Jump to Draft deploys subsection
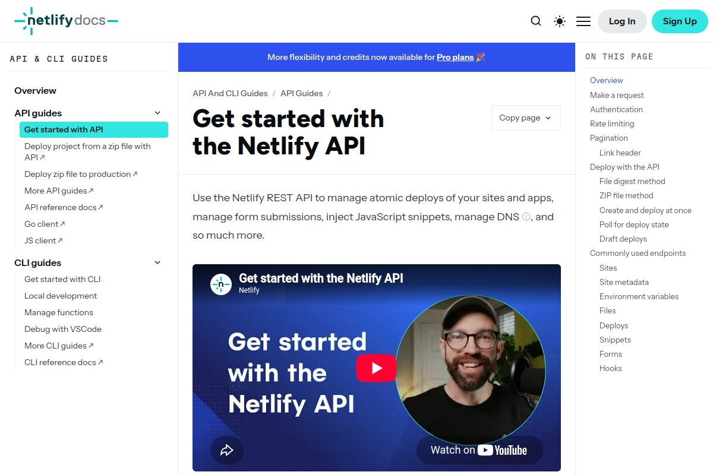Viewport: 713px width, 475px height. pos(623,239)
